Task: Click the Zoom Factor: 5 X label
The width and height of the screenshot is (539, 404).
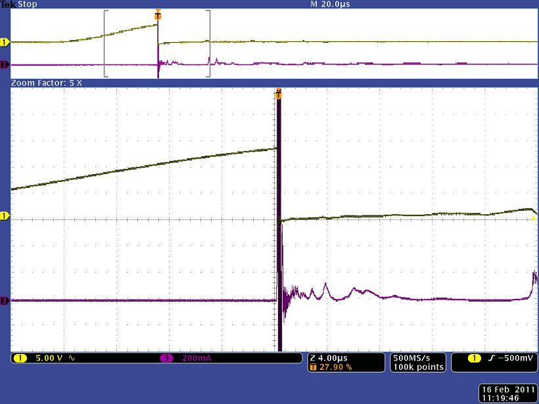Action: click(x=47, y=83)
